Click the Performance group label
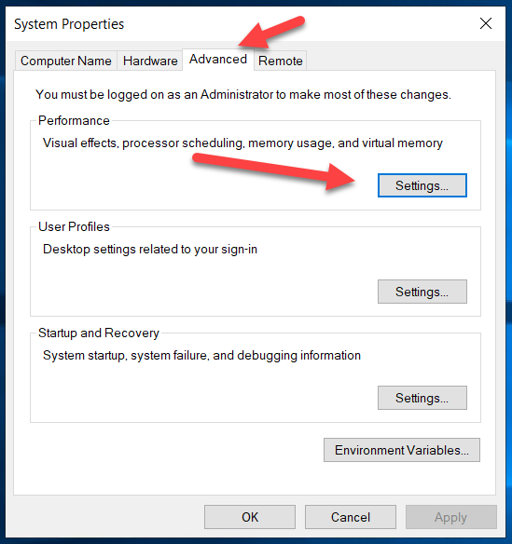Screen dimensions: 512x544 [74, 120]
